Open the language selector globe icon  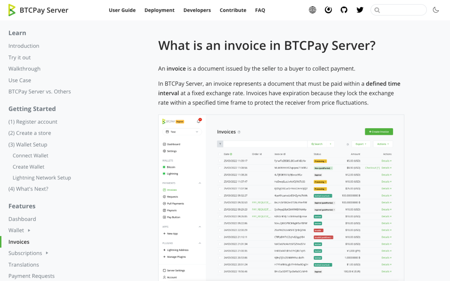312,10
